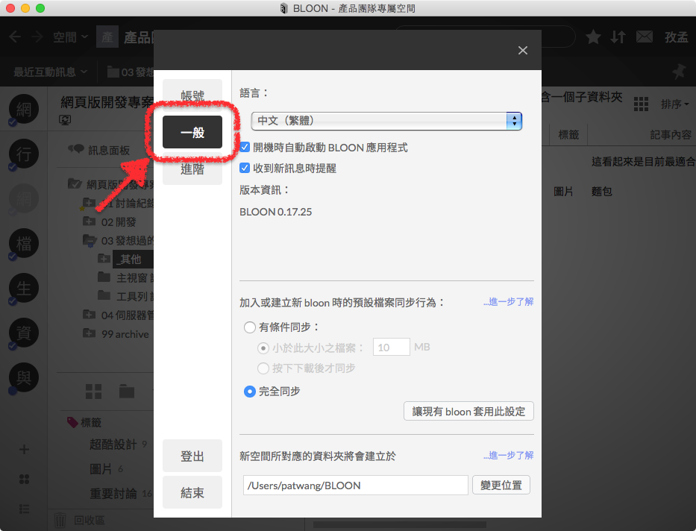Viewport: 696px width, 531px height.
Task: Select the 網 space avatar in sidebar
Action: point(24,109)
